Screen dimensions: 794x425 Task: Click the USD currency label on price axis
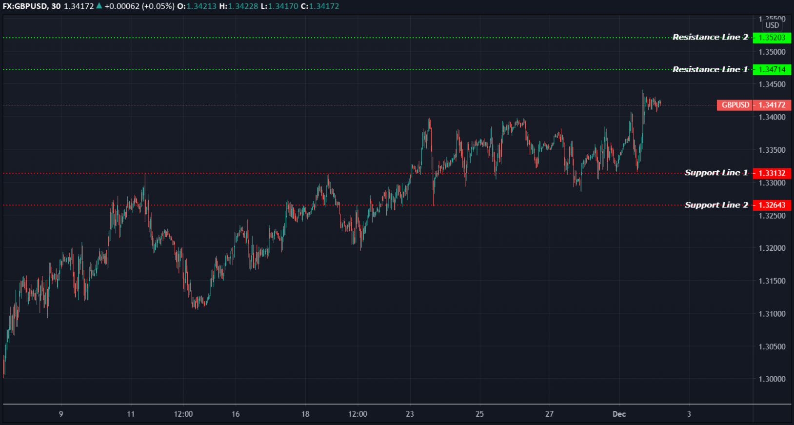(x=772, y=25)
